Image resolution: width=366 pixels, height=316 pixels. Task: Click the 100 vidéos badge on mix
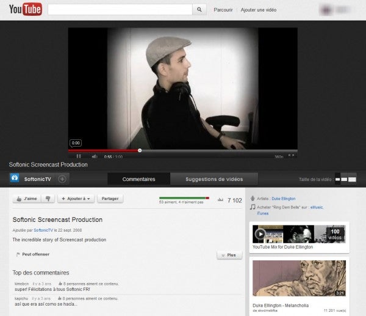[x=335, y=234]
